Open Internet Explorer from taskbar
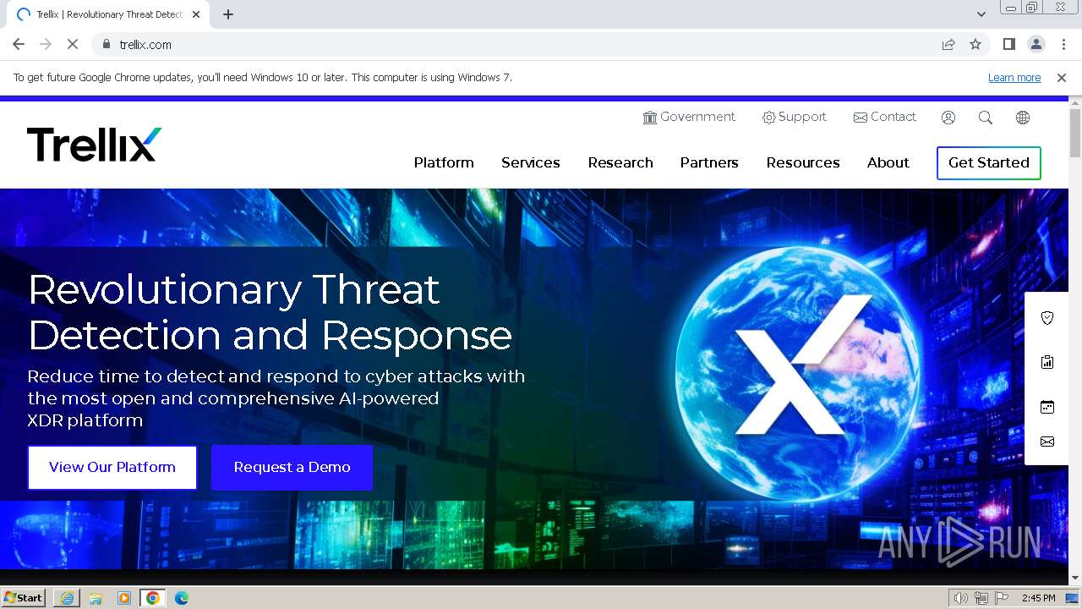1082x609 pixels. (67, 598)
